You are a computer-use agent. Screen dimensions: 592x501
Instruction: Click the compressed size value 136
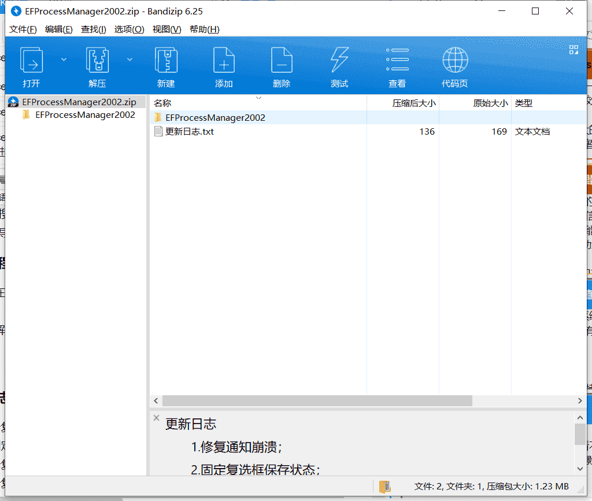click(427, 132)
